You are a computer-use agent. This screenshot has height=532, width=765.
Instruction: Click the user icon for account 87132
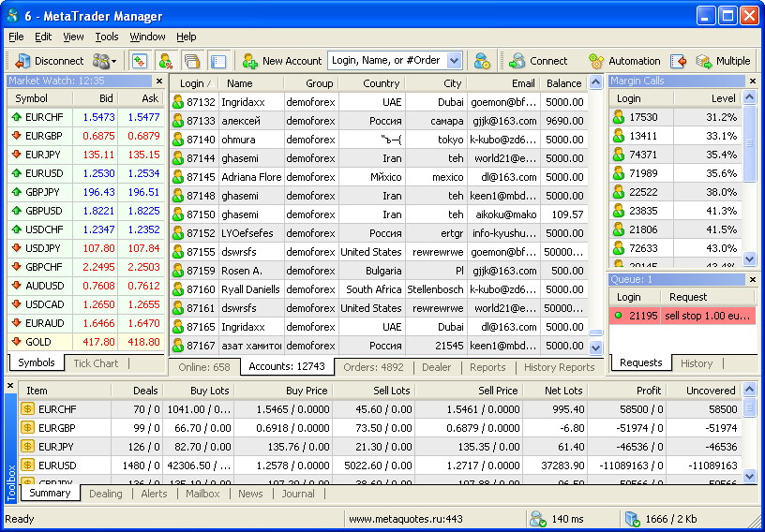(178, 102)
